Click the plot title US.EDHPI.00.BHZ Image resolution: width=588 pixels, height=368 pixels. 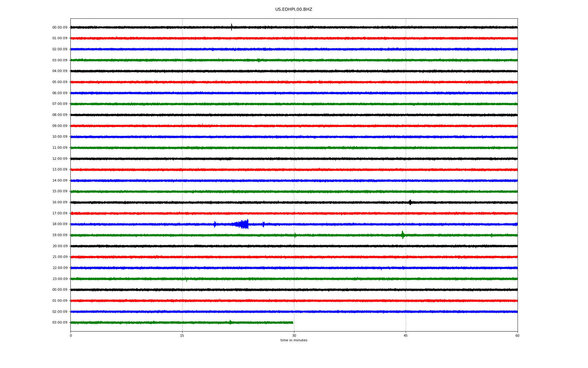[293, 10]
